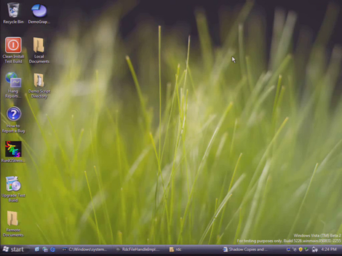
Task: Click the second quick launch icon
Action: (x=45, y=250)
